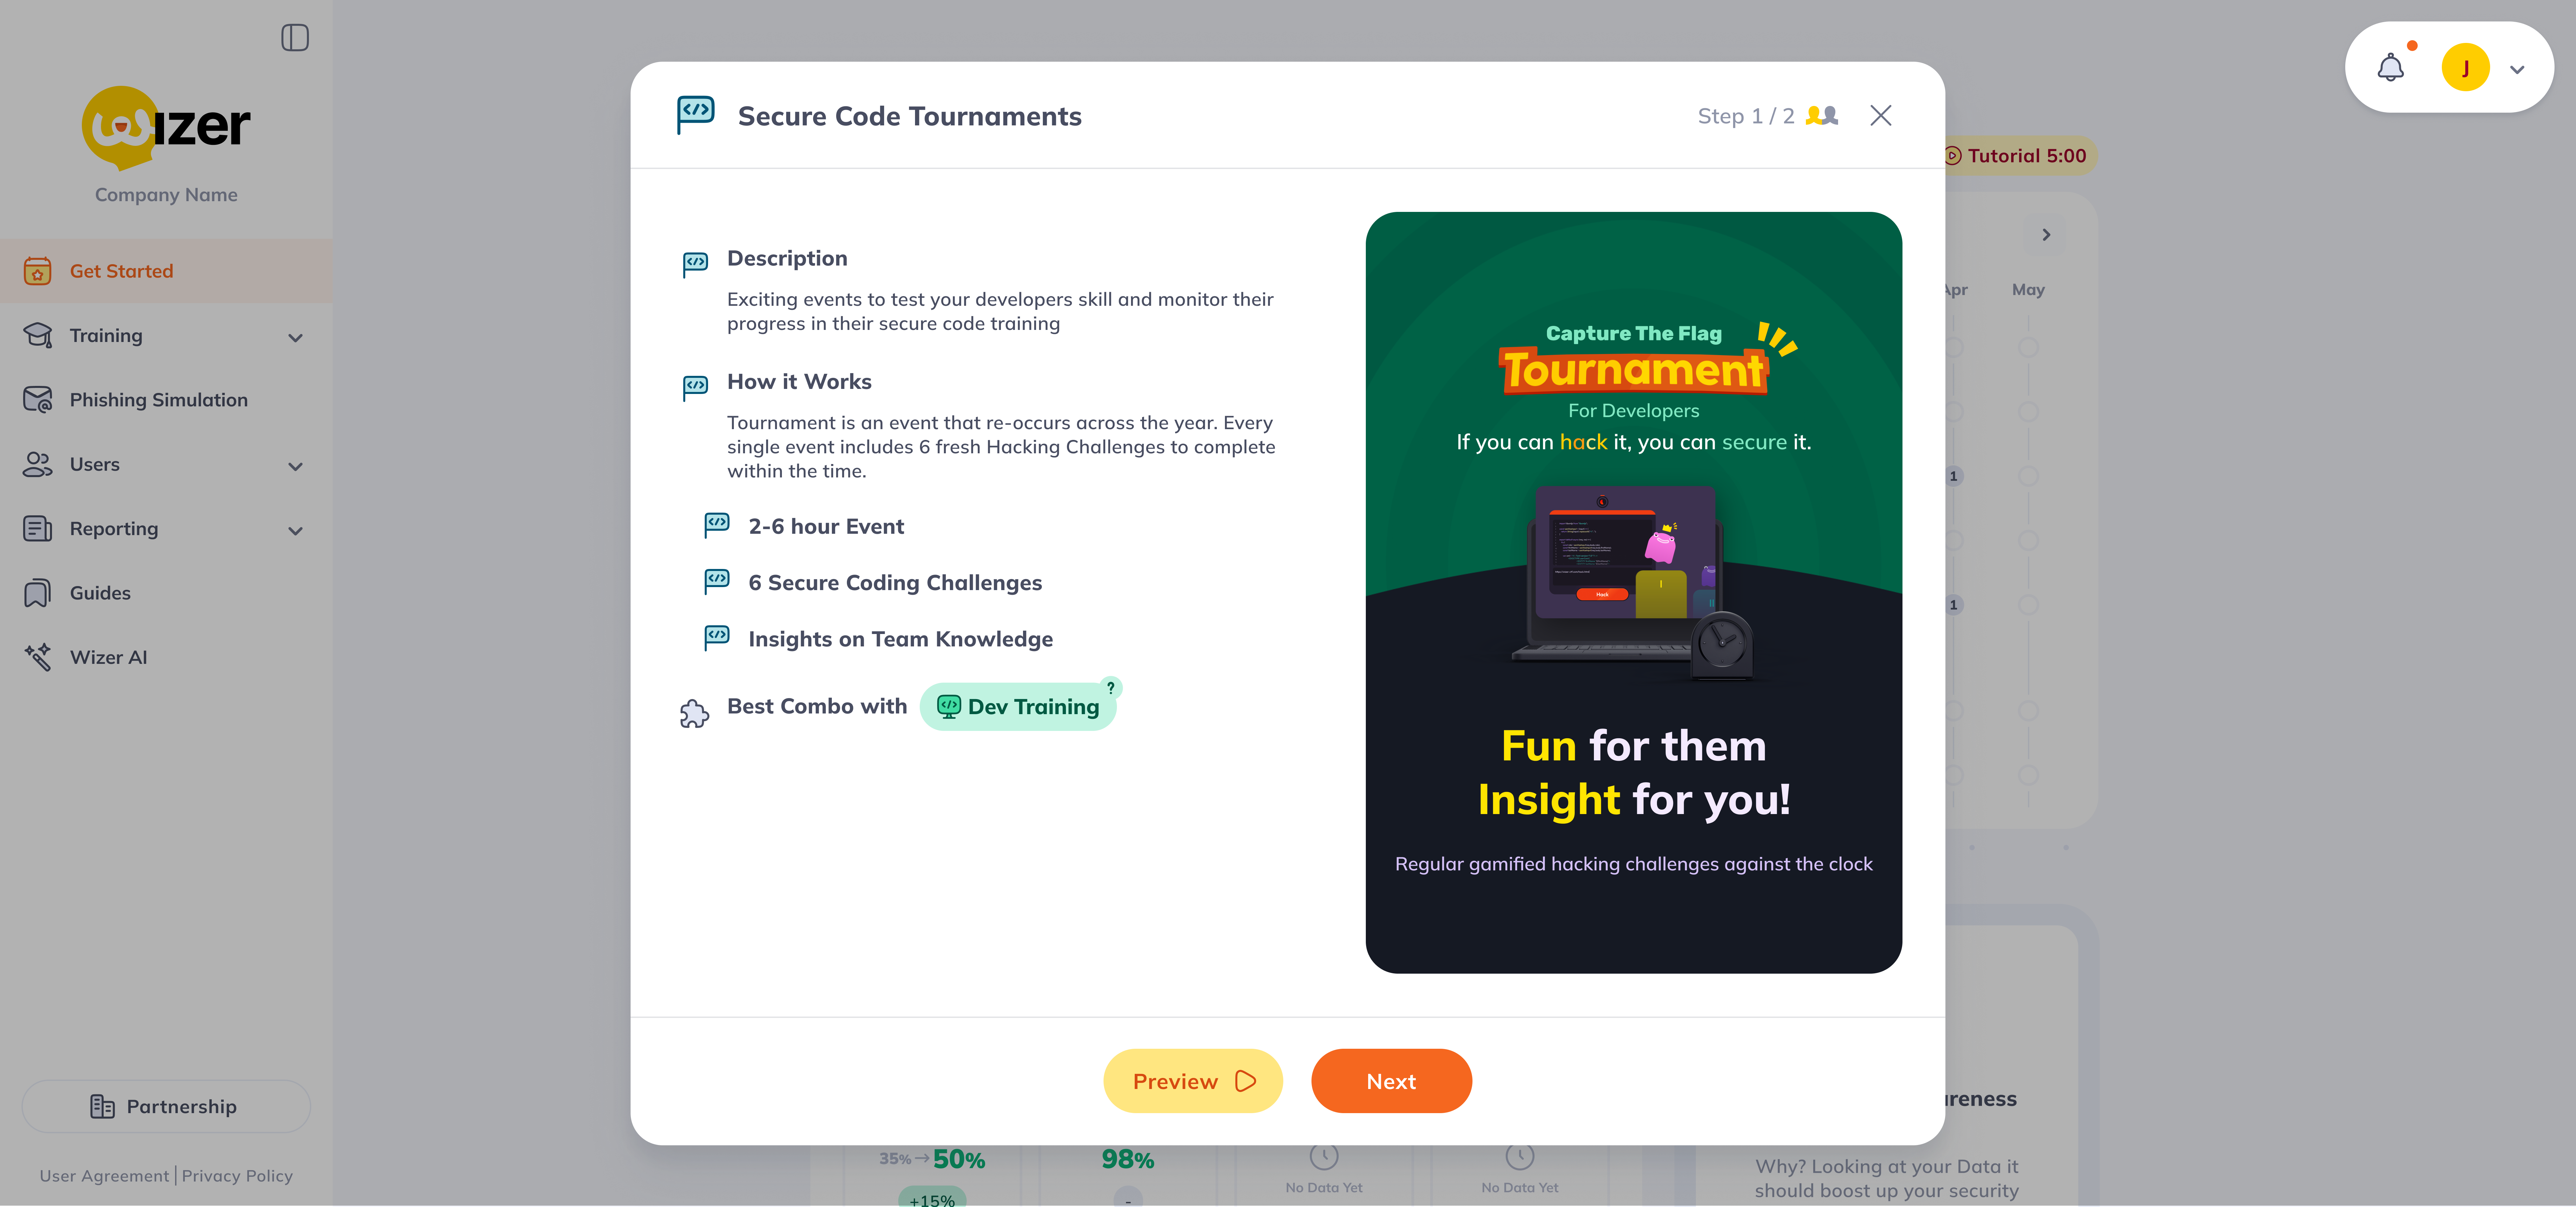Open the Phishing Simulation menu item
Screen dimensions: 2576x1207
pyautogui.click(x=158, y=400)
